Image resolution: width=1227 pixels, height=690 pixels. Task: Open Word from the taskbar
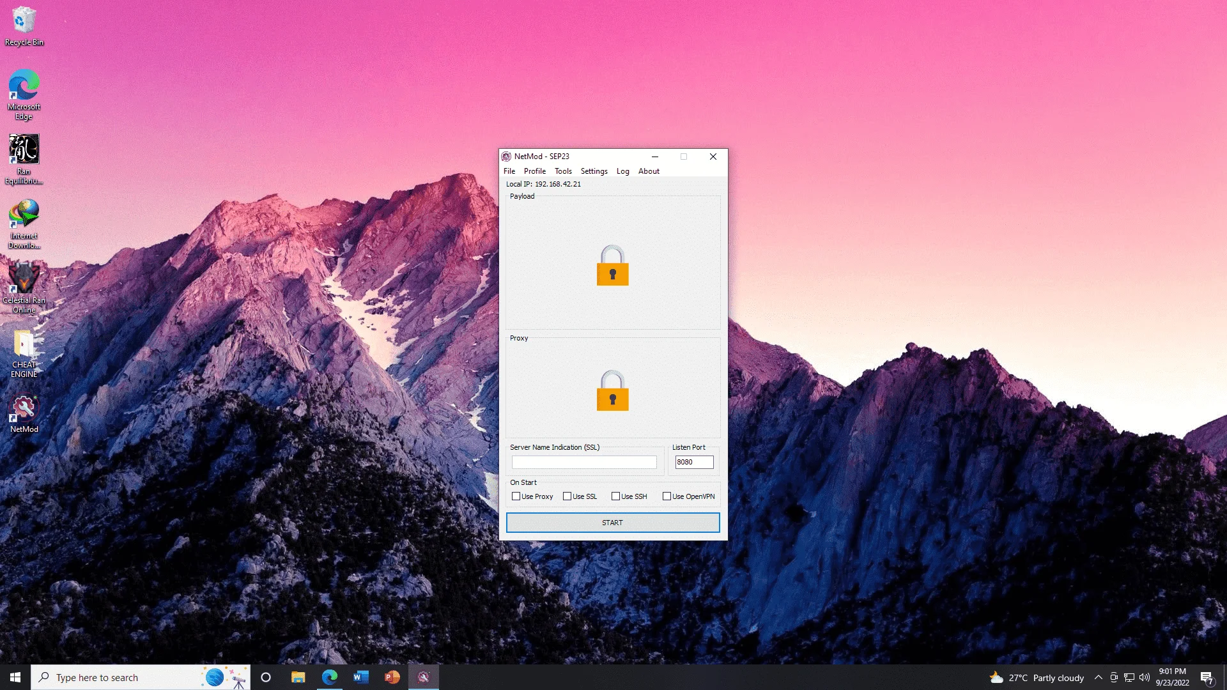(x=360, y=677)
